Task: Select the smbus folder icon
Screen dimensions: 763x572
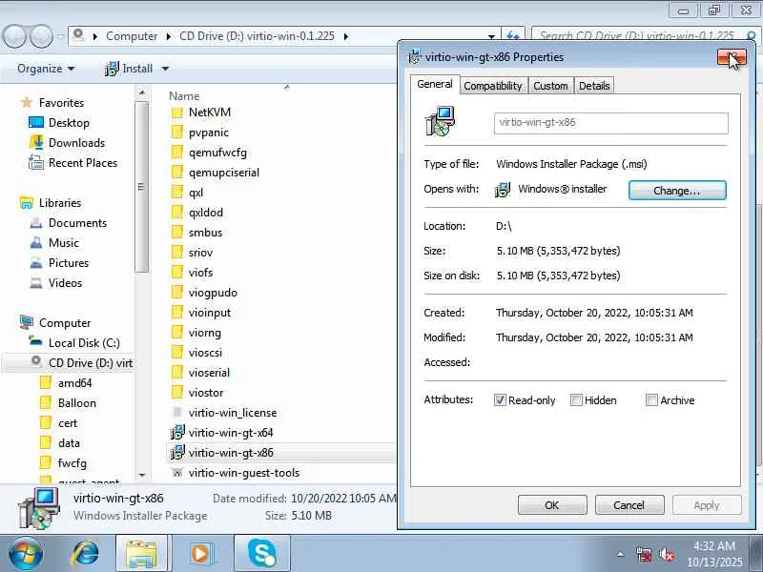Action: [x=177, y=232]
